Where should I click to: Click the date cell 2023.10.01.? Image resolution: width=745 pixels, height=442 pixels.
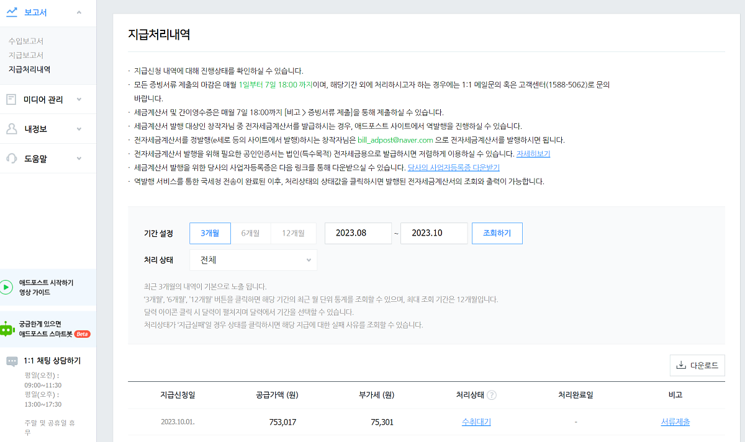click(x=178, y=422)
